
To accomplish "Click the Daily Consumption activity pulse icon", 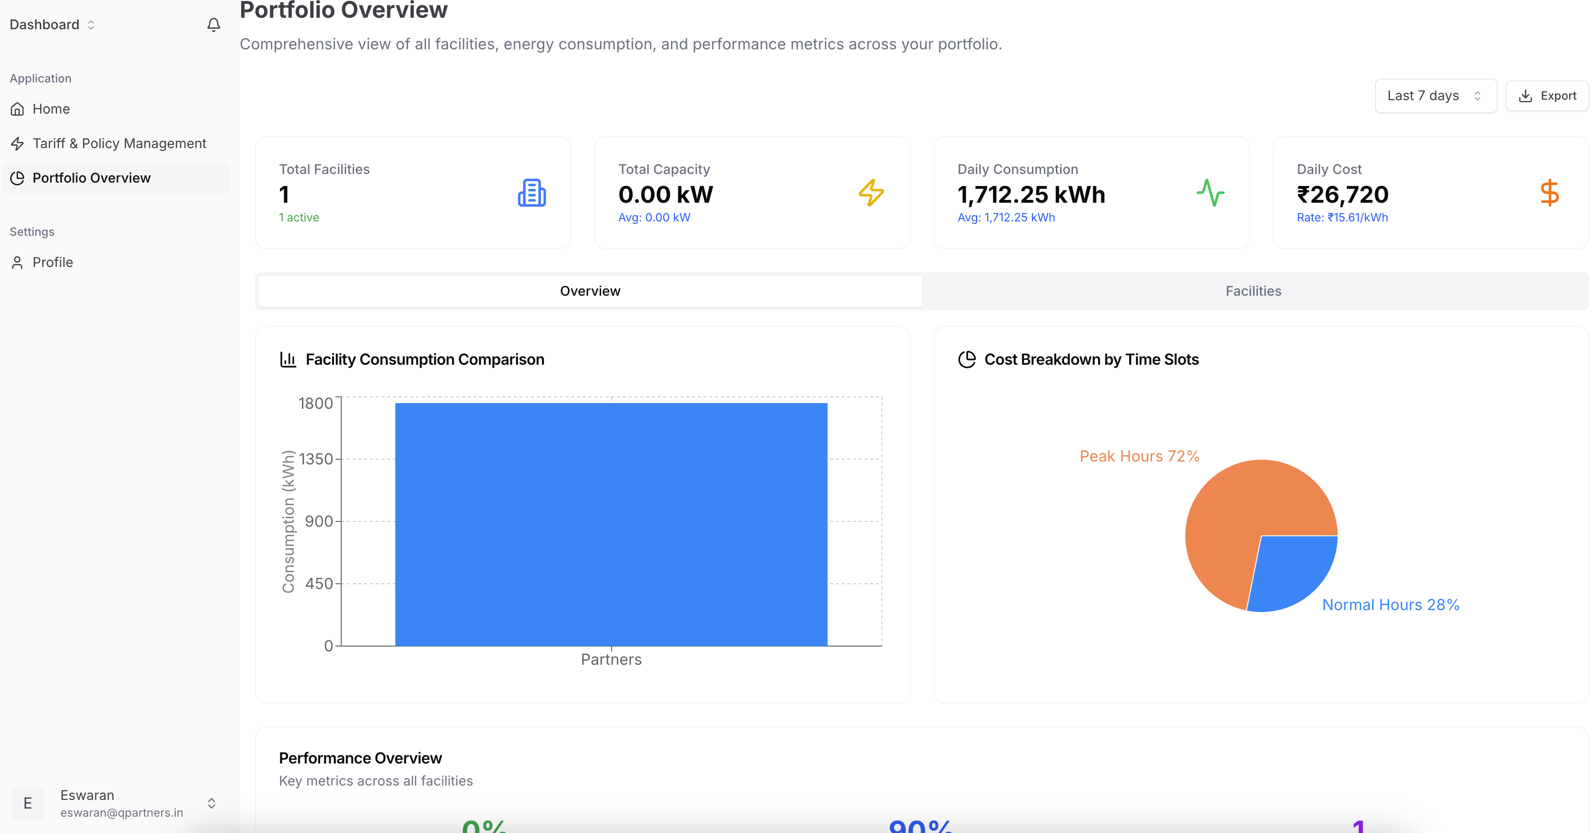I will click(1210, 193).
